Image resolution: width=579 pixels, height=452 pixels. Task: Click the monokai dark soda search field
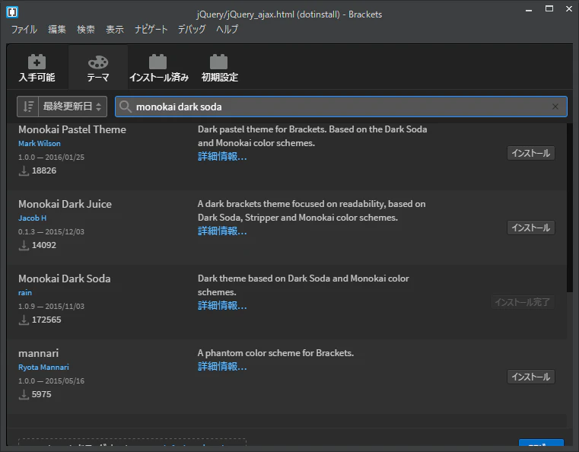[x=341, y=107]
